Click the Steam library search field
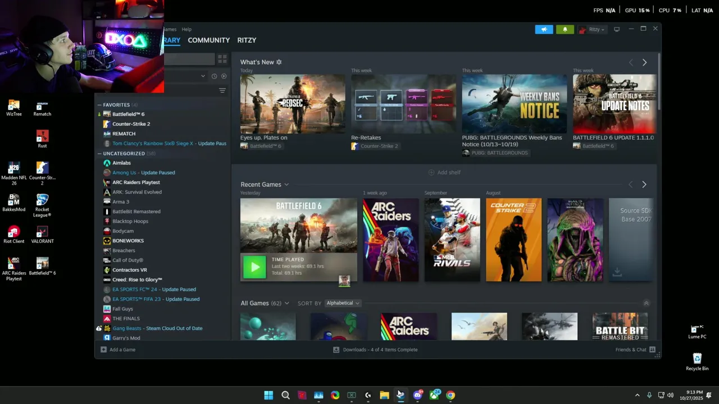 pyautogui.click(x=189, y=58)
